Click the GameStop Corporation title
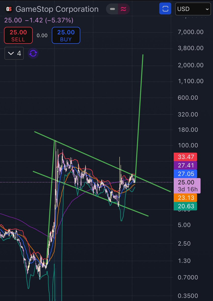 click(x=57, y=9)
